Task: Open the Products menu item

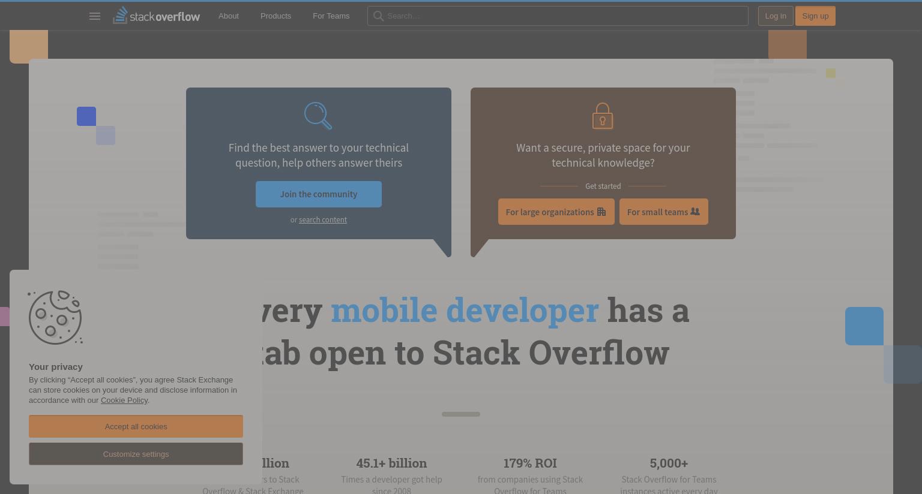Action: pos(276,16)
